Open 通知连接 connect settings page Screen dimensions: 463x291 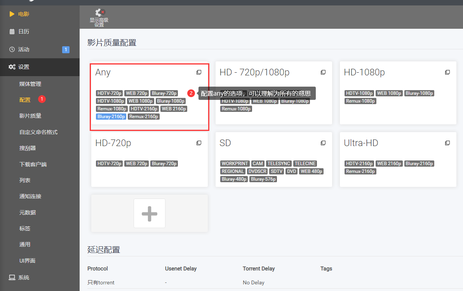coord(30,196)
